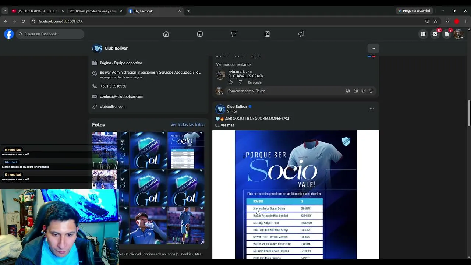Open the browser media controls icon
This screenshot has height=265, width=471.
point(447,21)
